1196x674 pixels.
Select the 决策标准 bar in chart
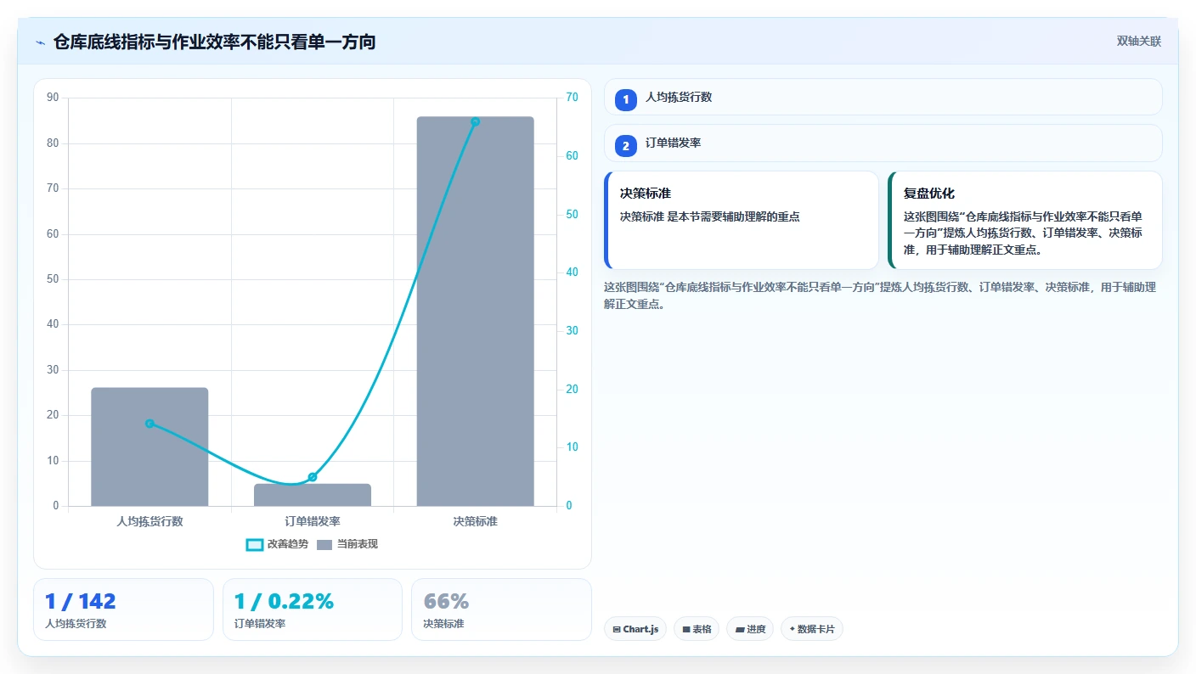475,312
